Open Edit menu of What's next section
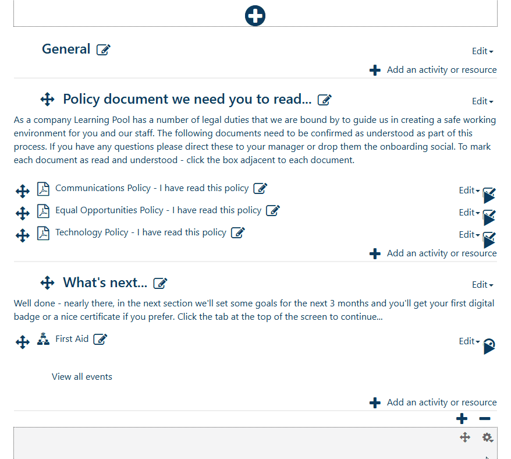The height and width of the screenshot is (459, 511). click(482, 285)
